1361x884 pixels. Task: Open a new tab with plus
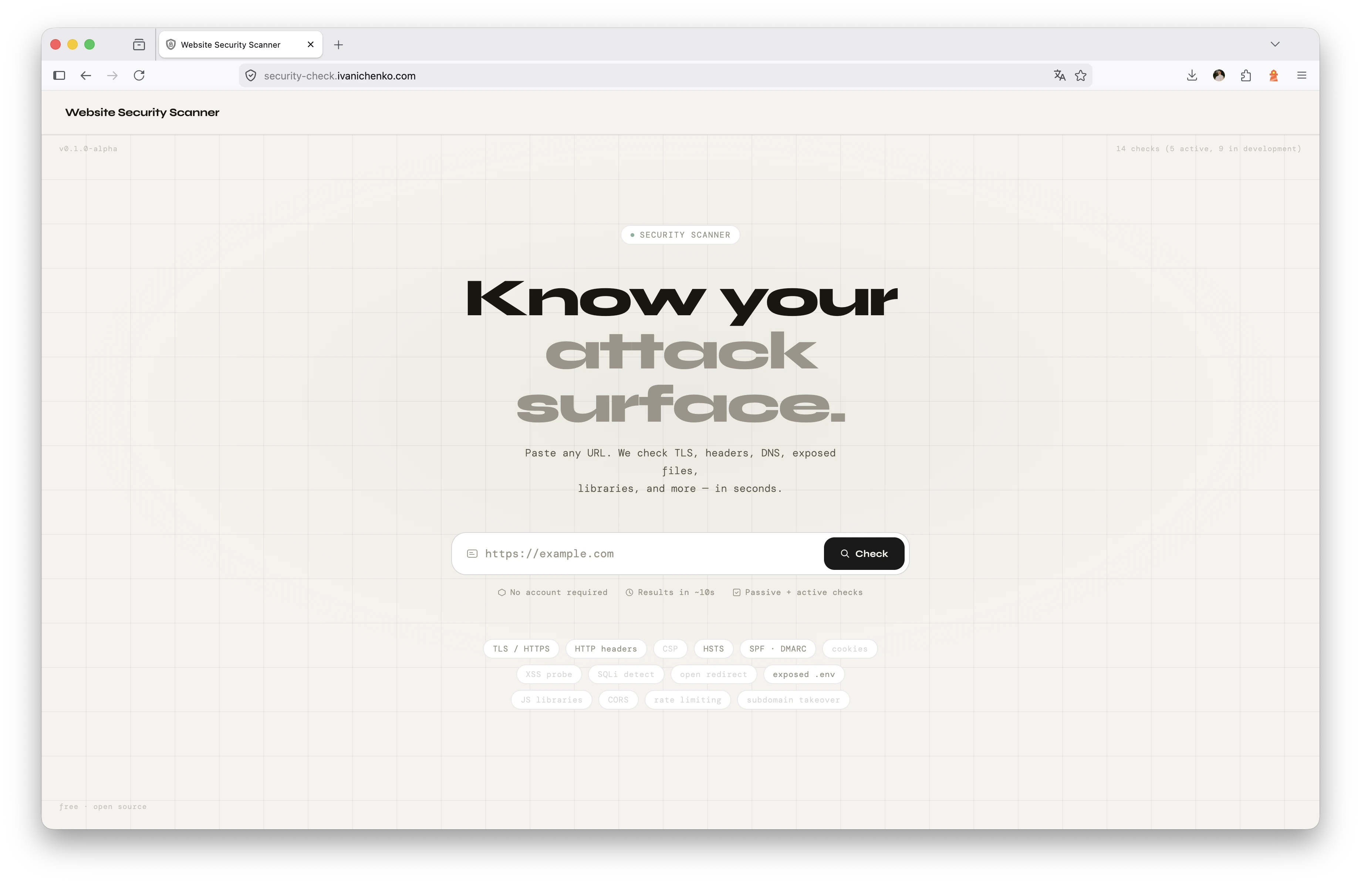coord(338,45)
